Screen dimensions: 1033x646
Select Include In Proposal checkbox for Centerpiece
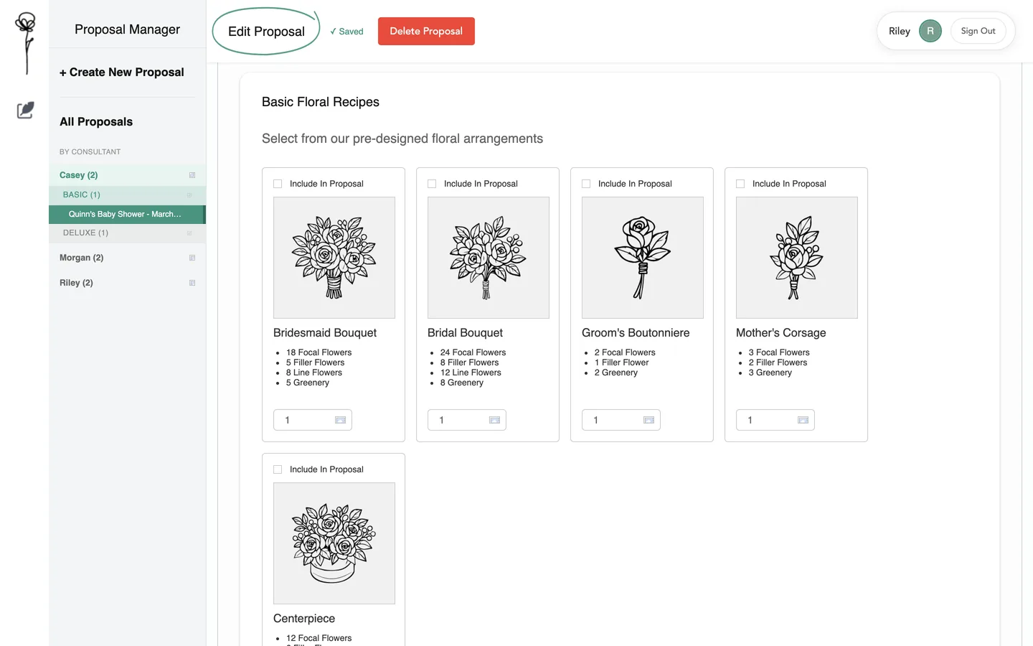278,469
